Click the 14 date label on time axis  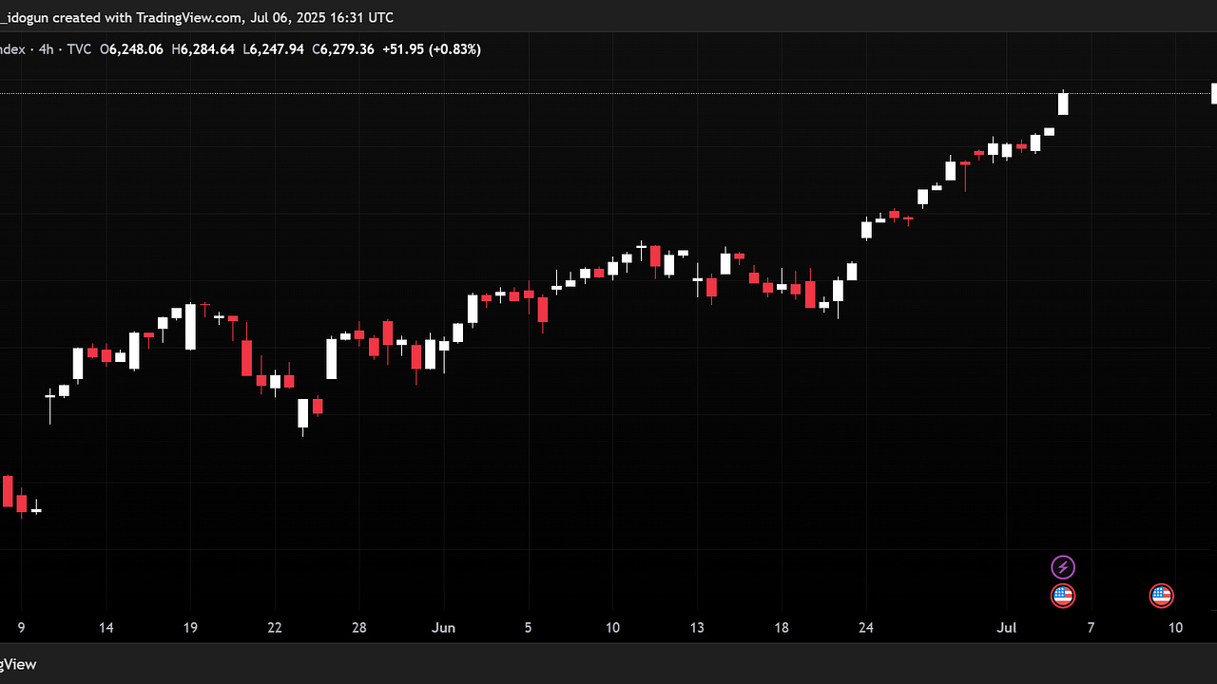coord(106,628)
